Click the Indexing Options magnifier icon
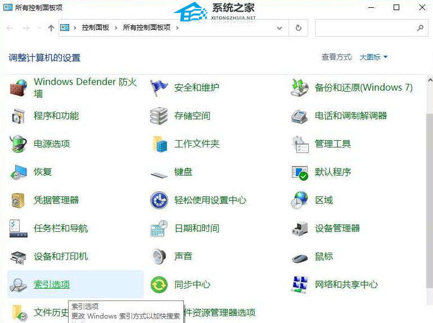The height and width of the screenshot is (323, 433). tap(18, 285)
